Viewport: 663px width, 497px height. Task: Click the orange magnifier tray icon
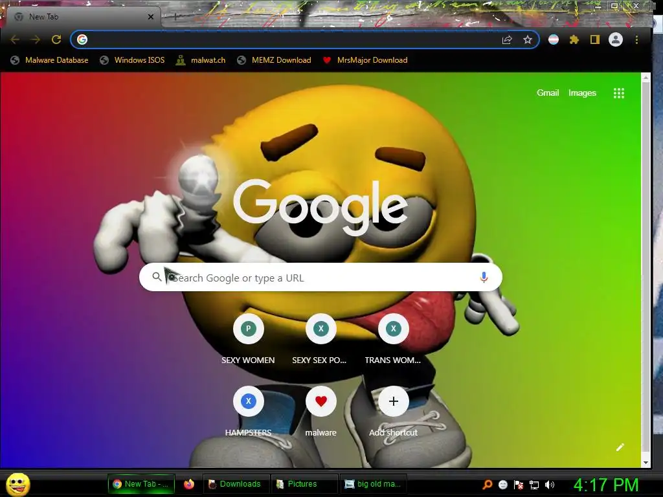[x=488, y=485]
